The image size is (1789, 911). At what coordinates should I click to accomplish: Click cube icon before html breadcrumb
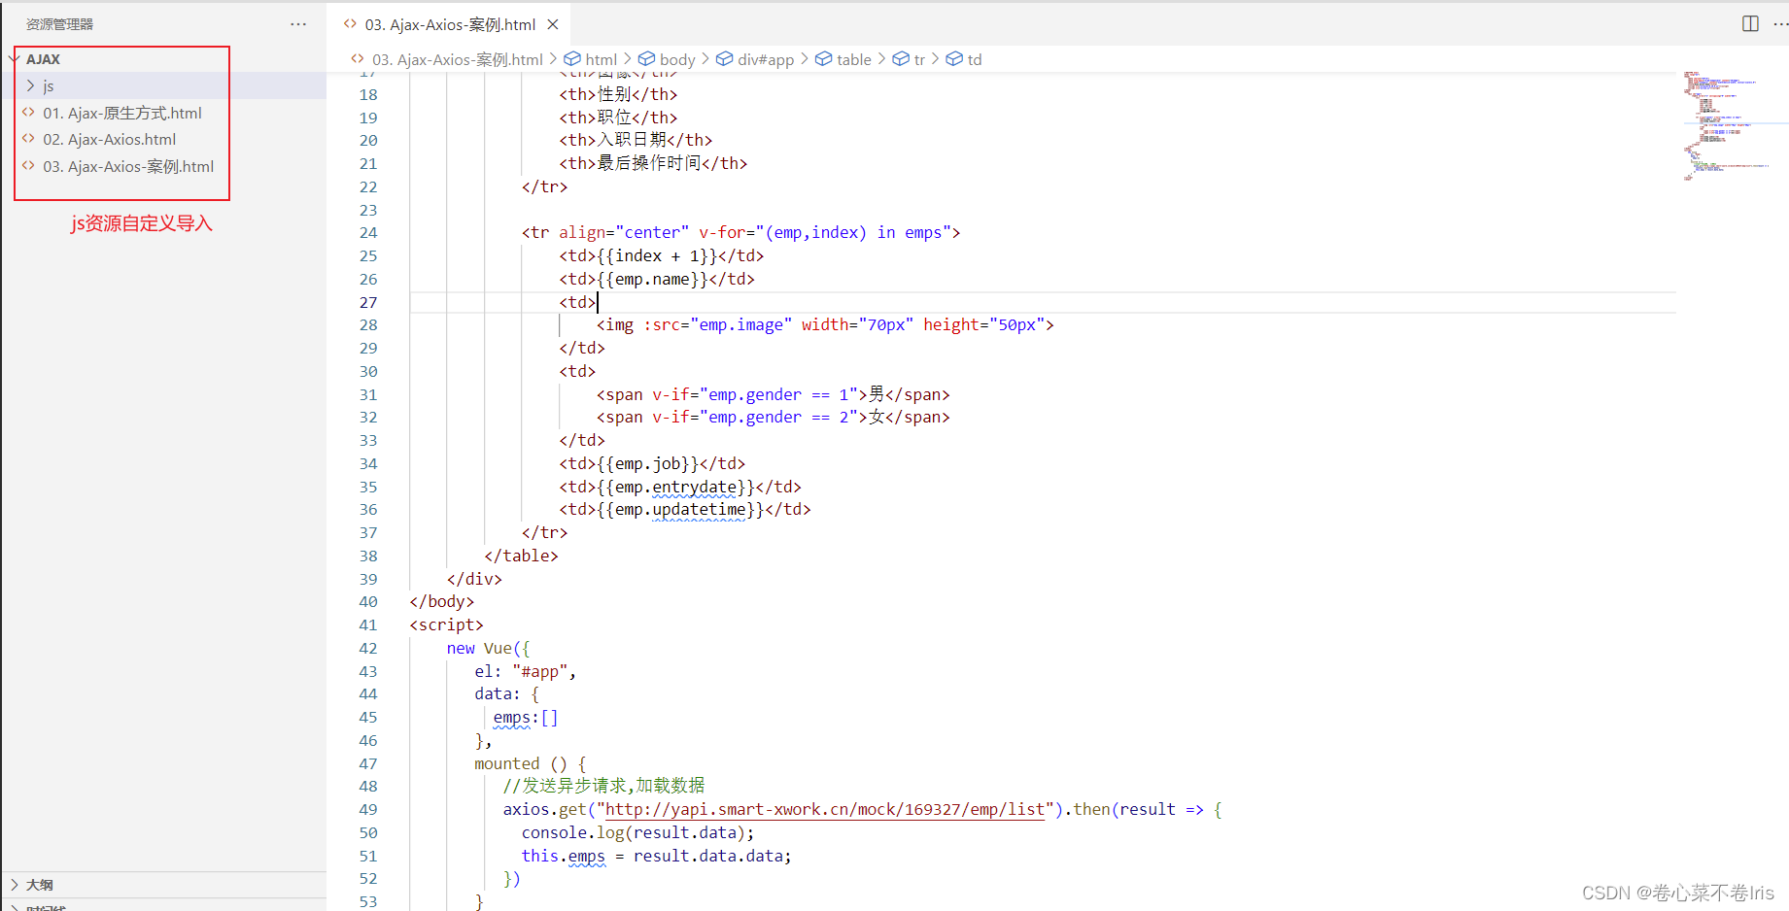pos(572,59)
